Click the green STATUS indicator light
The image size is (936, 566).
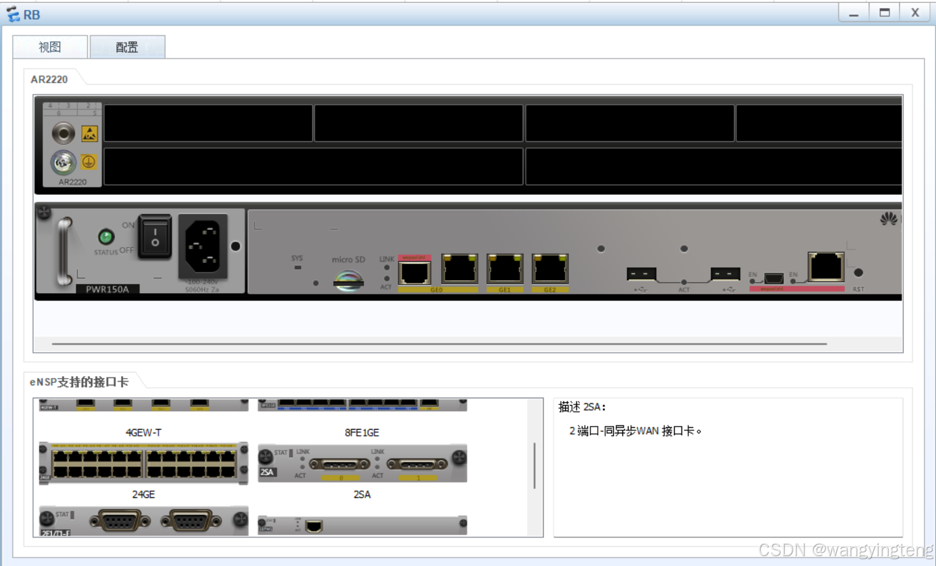click(106, 237)
